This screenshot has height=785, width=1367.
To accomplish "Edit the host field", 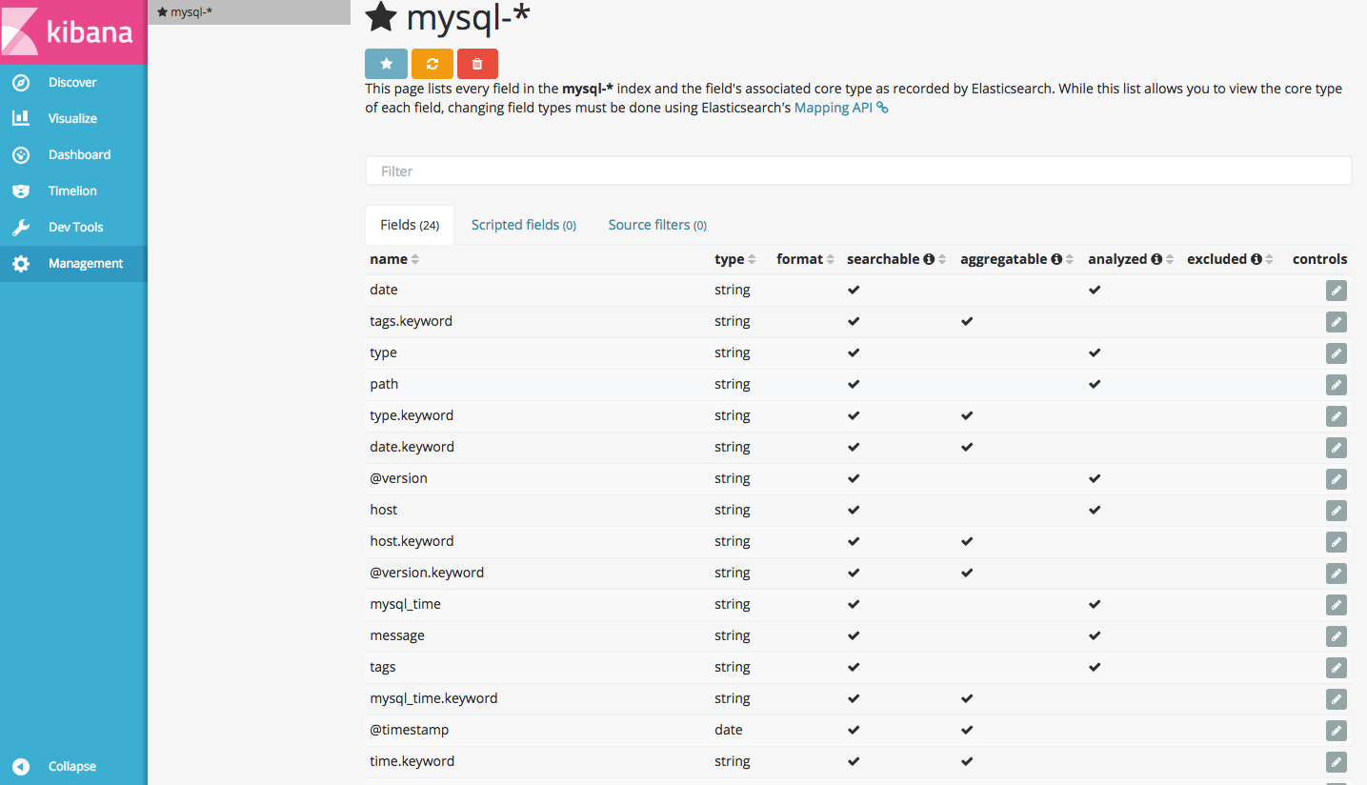I will (x=1337, y=511).
